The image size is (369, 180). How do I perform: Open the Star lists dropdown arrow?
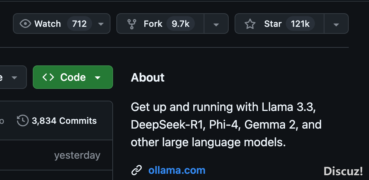[336, 24]
